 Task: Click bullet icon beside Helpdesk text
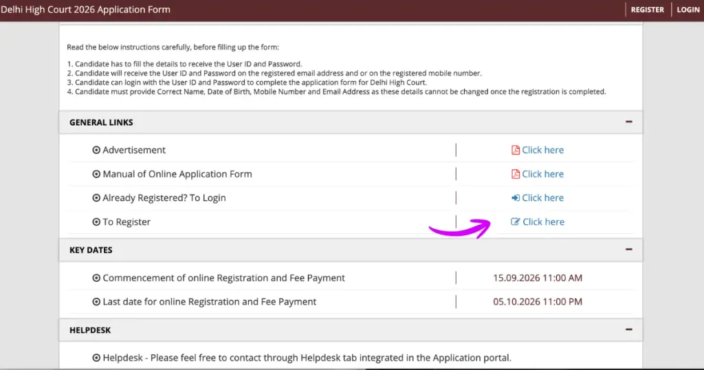click(96, 358)
